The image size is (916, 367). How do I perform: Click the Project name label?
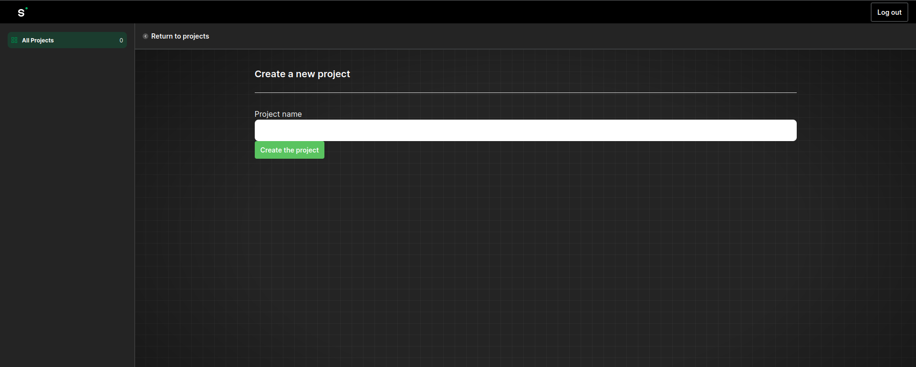click(278, 114)
